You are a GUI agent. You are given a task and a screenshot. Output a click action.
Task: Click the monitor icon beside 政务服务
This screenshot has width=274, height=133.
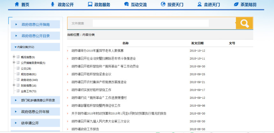tap(90, 4)
